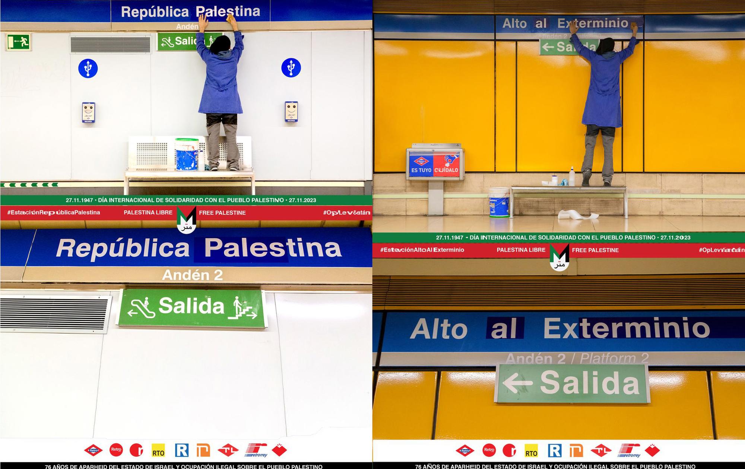Viewport: 745px width, 469px height.
Task: Click the ES TUYO CUÍDALO metro sign
Action: coord(434,165)
